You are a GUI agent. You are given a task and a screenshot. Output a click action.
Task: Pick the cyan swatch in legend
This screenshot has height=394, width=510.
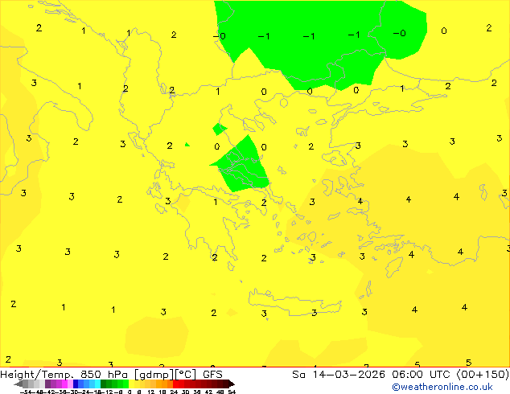[98, 384]
